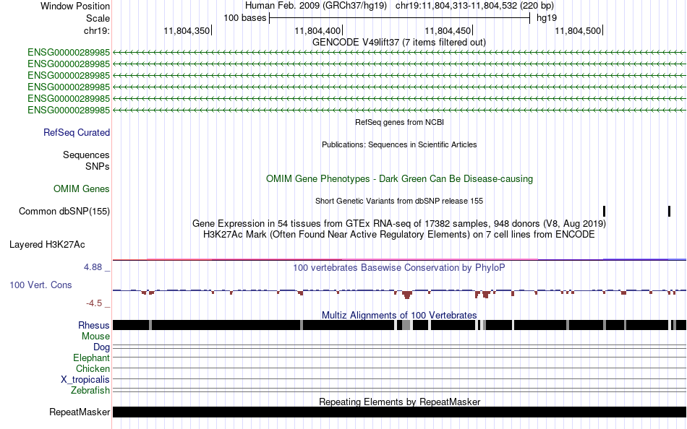Viewport: 687px width, 429px height.
Task: Open the OMIM Genes track label
Action: click(82, 188)
